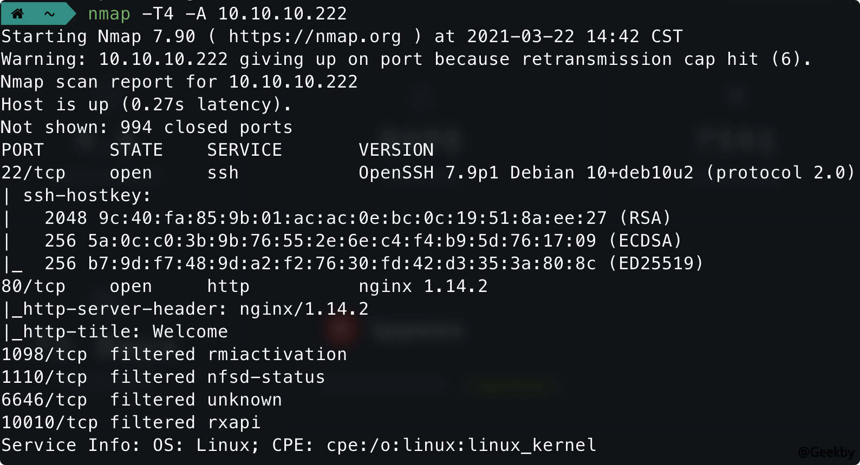Click the 10.10.10.222 target in command line
This screenshot has width=860, height=465.
[282, 14]
